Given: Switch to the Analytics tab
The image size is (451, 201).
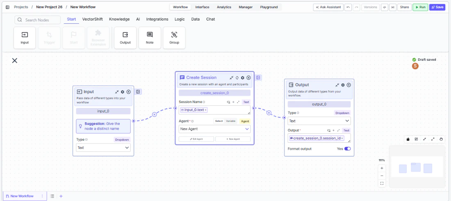Looking at the screenshot, I should click(x=224, y=7).
